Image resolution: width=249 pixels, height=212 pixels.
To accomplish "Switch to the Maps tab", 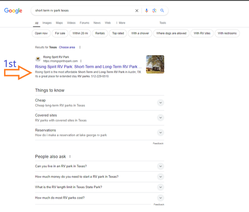I will point(59,23).
